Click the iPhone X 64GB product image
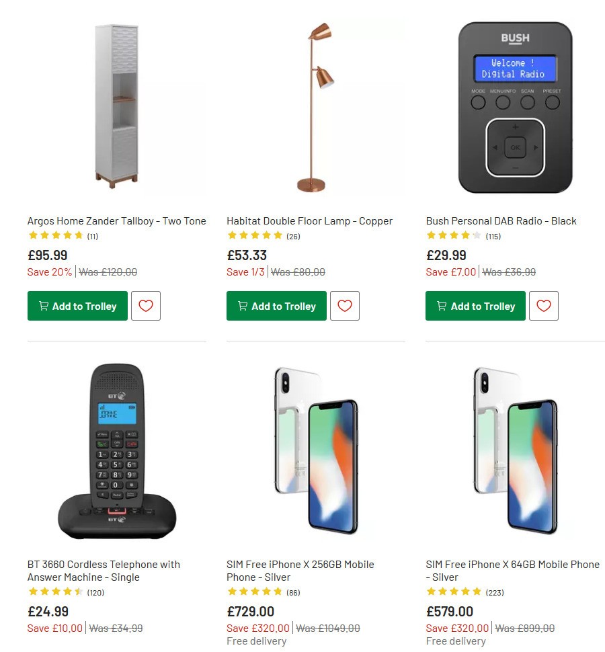The image size is (605, 652). tap(515, 450)
